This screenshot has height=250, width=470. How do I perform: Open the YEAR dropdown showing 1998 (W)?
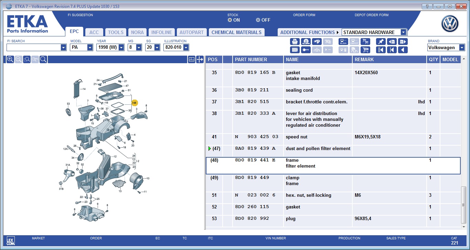pos(121,47)
